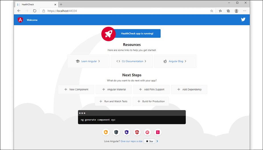Image resolution: width=263 pixels, height=150 pixels.
Task: Click the Angular logo in the header
Action: pos(20,20)
